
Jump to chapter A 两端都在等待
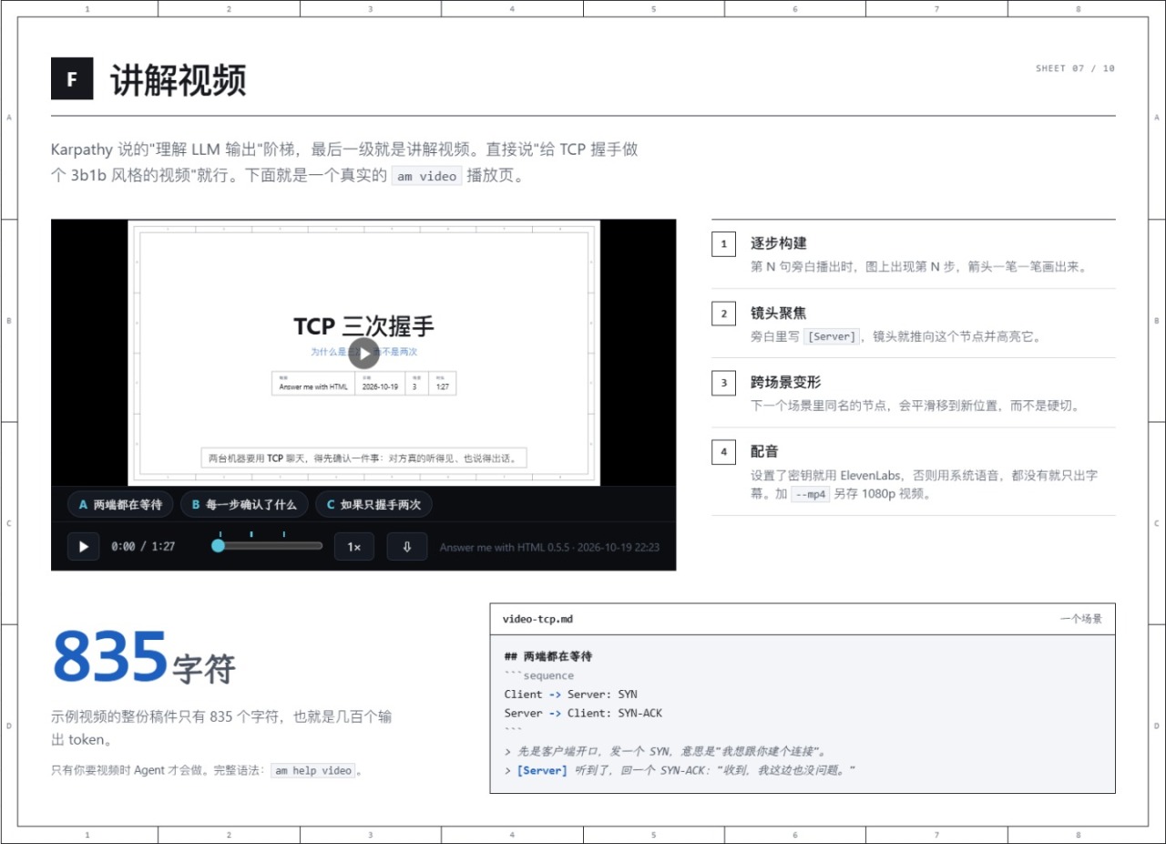120,505
